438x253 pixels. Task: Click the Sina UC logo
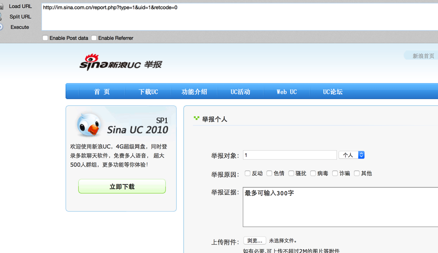click(x=121, y=62)
